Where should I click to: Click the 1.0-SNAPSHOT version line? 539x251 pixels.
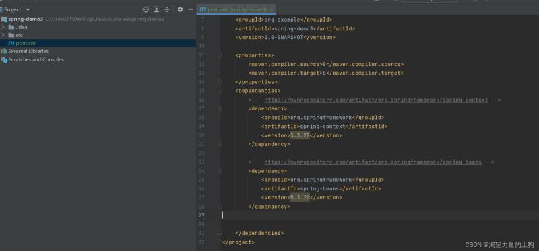[285, 38]
